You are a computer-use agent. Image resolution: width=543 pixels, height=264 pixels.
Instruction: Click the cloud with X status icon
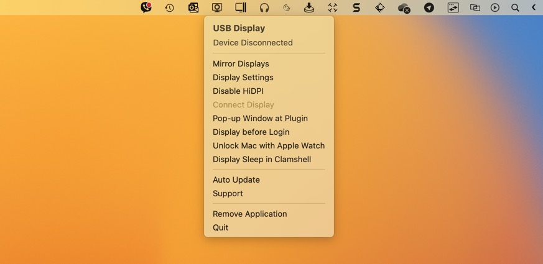(x=404, y=8)
